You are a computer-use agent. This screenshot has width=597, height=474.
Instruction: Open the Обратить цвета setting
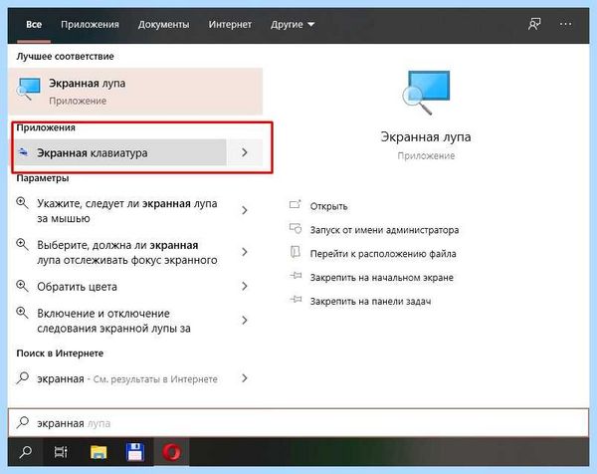click(77, 287)
